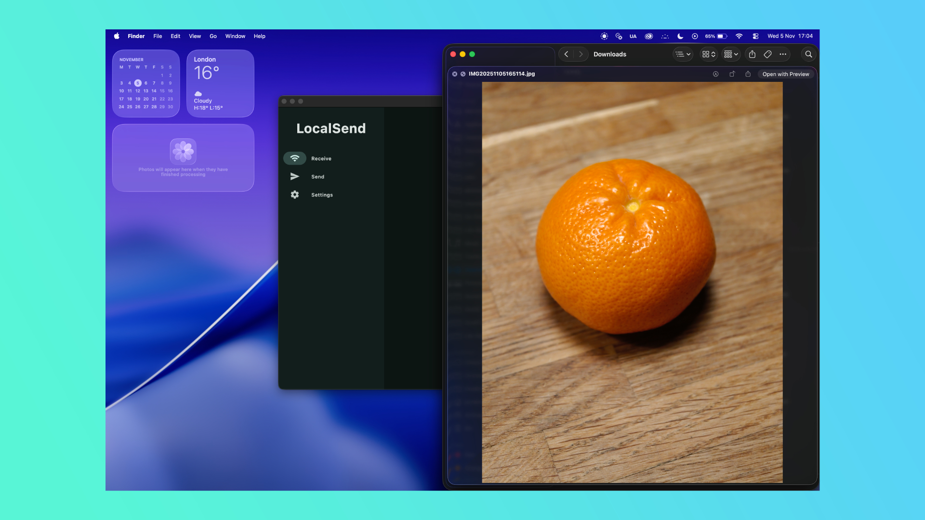Image resolution: width=925 pixels, height=520 pixels.
Task: Start a search in the Downloads window
Action: tap(808, 54)
